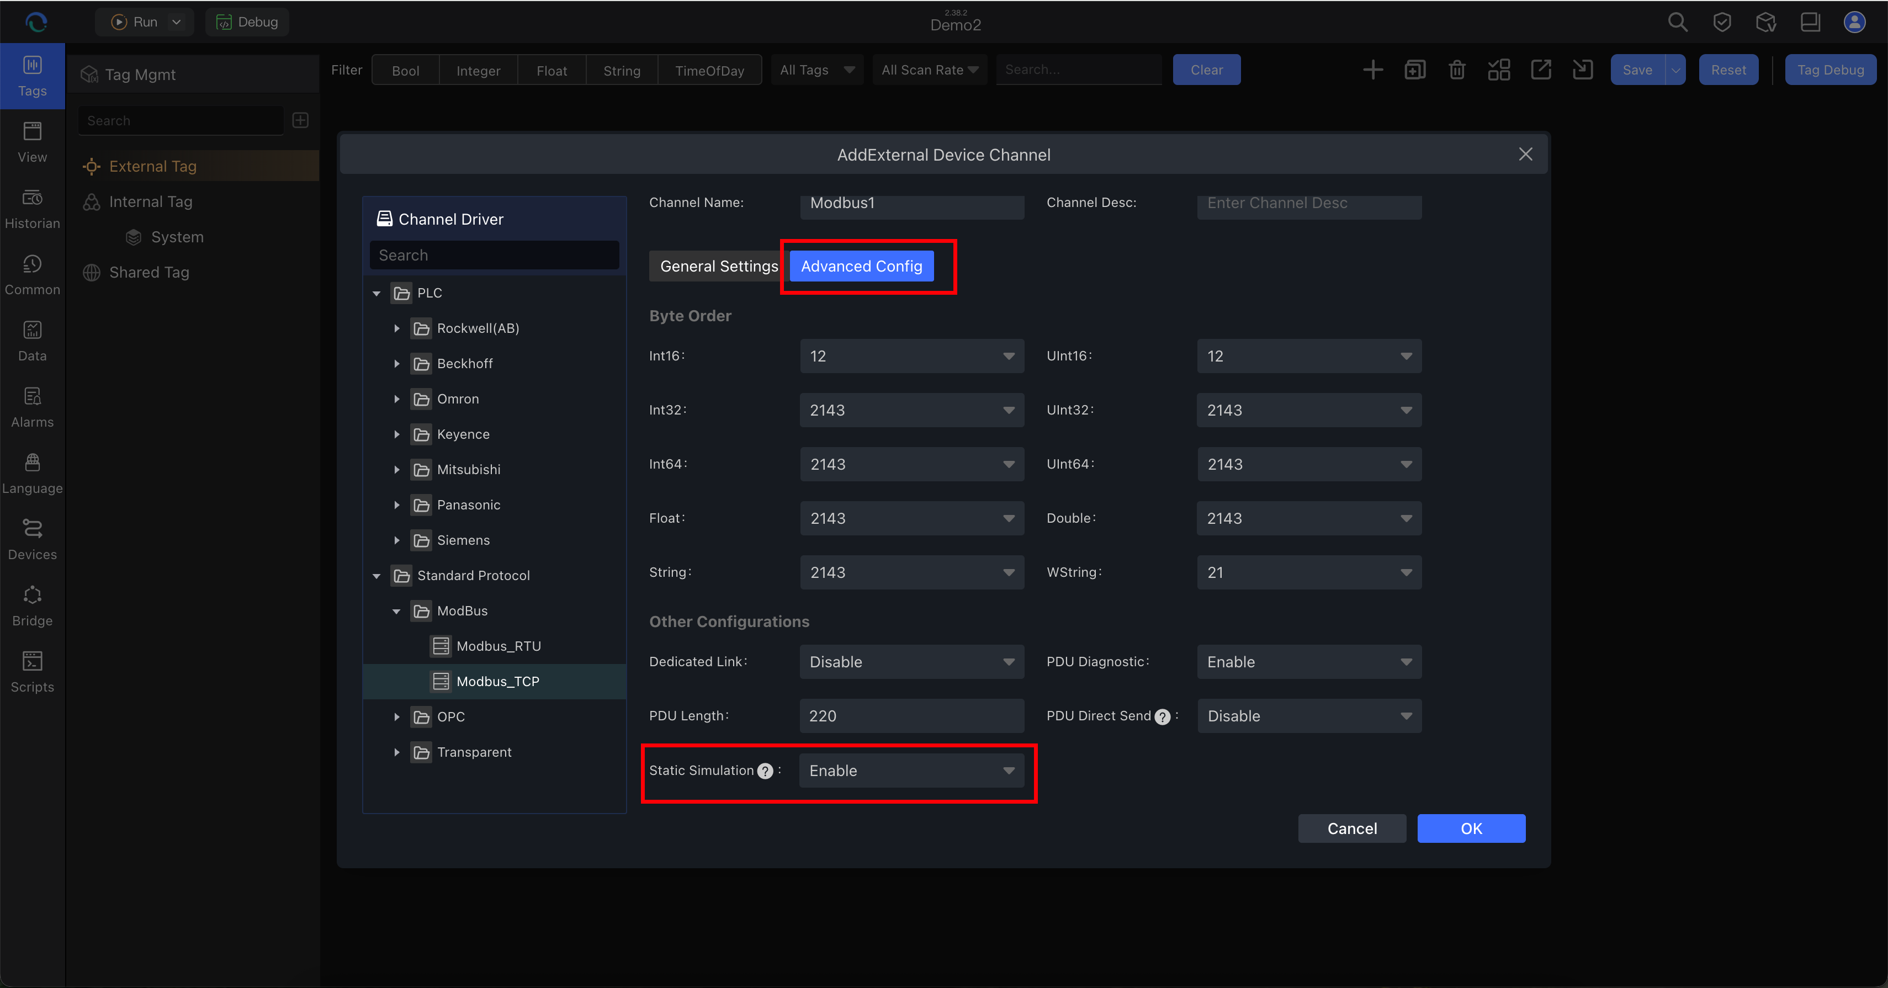Viewport: 1888px width, 988px height.
Task: Filter tags by TimeOfDay type
Action: (709, 70)
